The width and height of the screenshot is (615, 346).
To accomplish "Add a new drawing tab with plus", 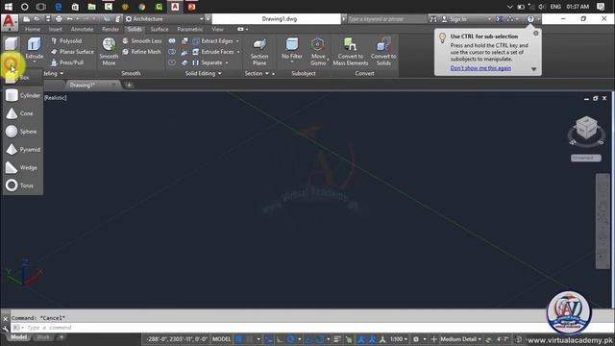I will [x=129, y=86].
